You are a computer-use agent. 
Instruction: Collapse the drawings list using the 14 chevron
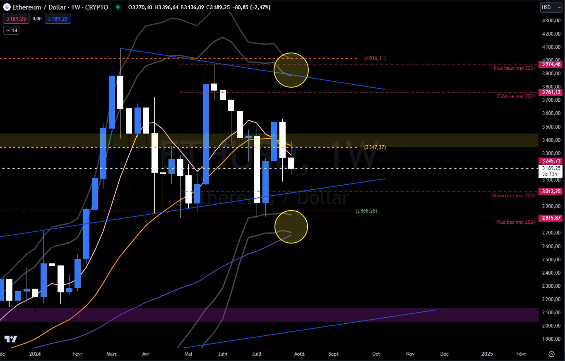tap(11, 30)
